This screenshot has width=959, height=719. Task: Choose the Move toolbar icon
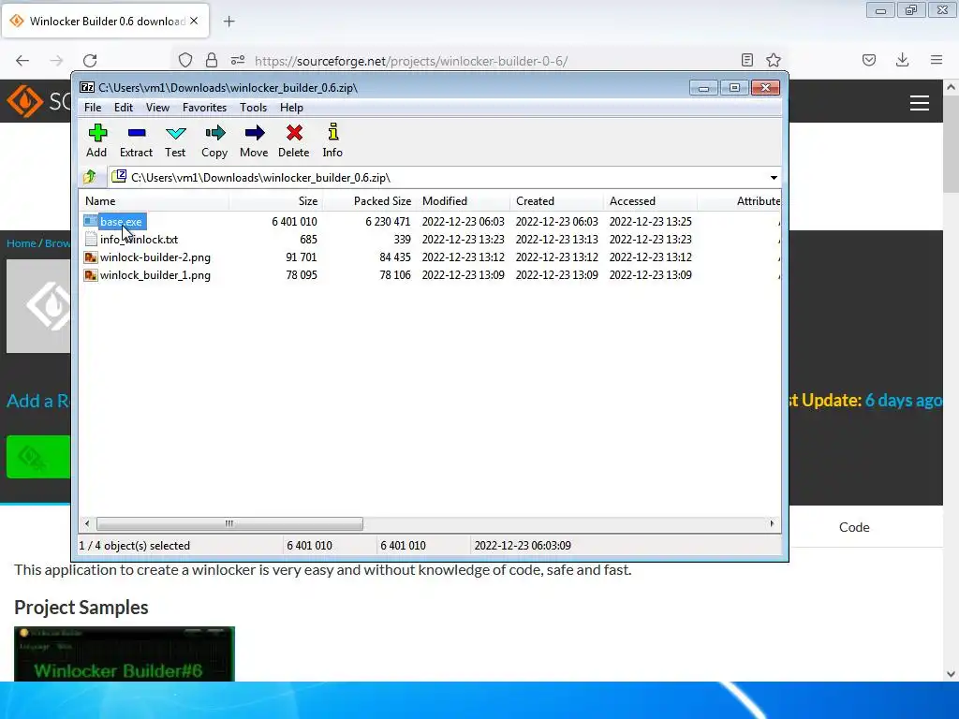click(255, 133)
